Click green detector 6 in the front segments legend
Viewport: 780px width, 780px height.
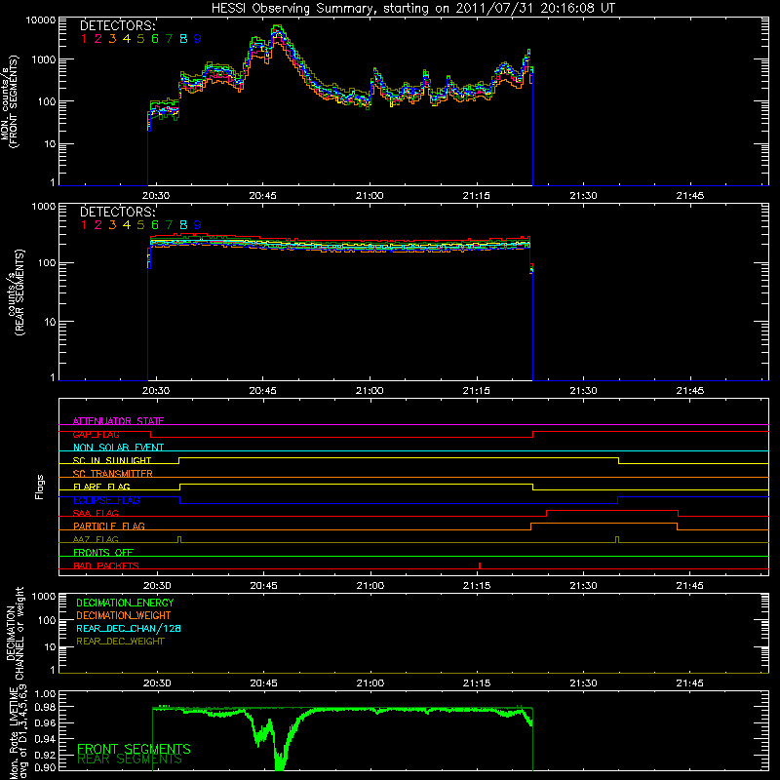click(155, 39)
